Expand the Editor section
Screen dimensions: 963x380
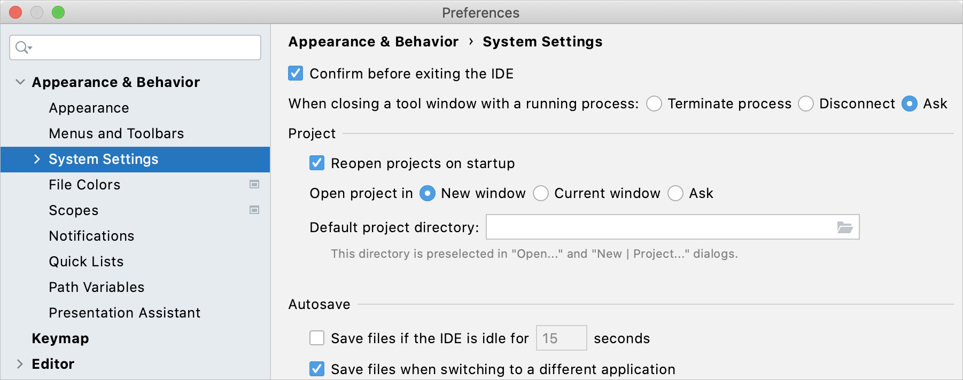click(20, 363)
